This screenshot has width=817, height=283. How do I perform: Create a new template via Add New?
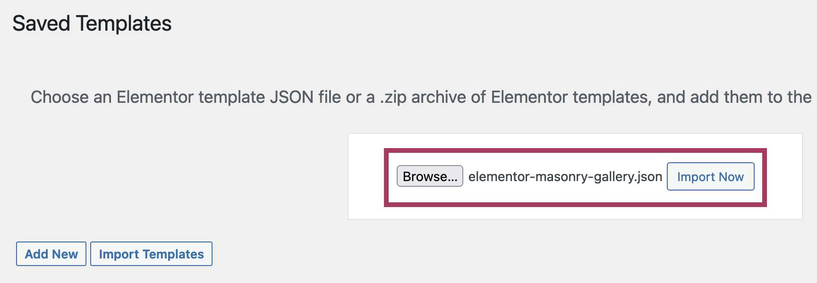click(x=51, y=254)
